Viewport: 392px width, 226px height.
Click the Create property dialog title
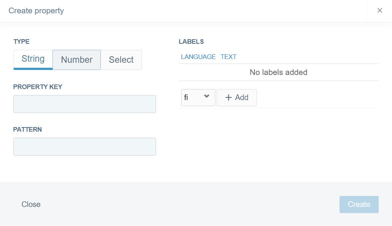[36, 11]
